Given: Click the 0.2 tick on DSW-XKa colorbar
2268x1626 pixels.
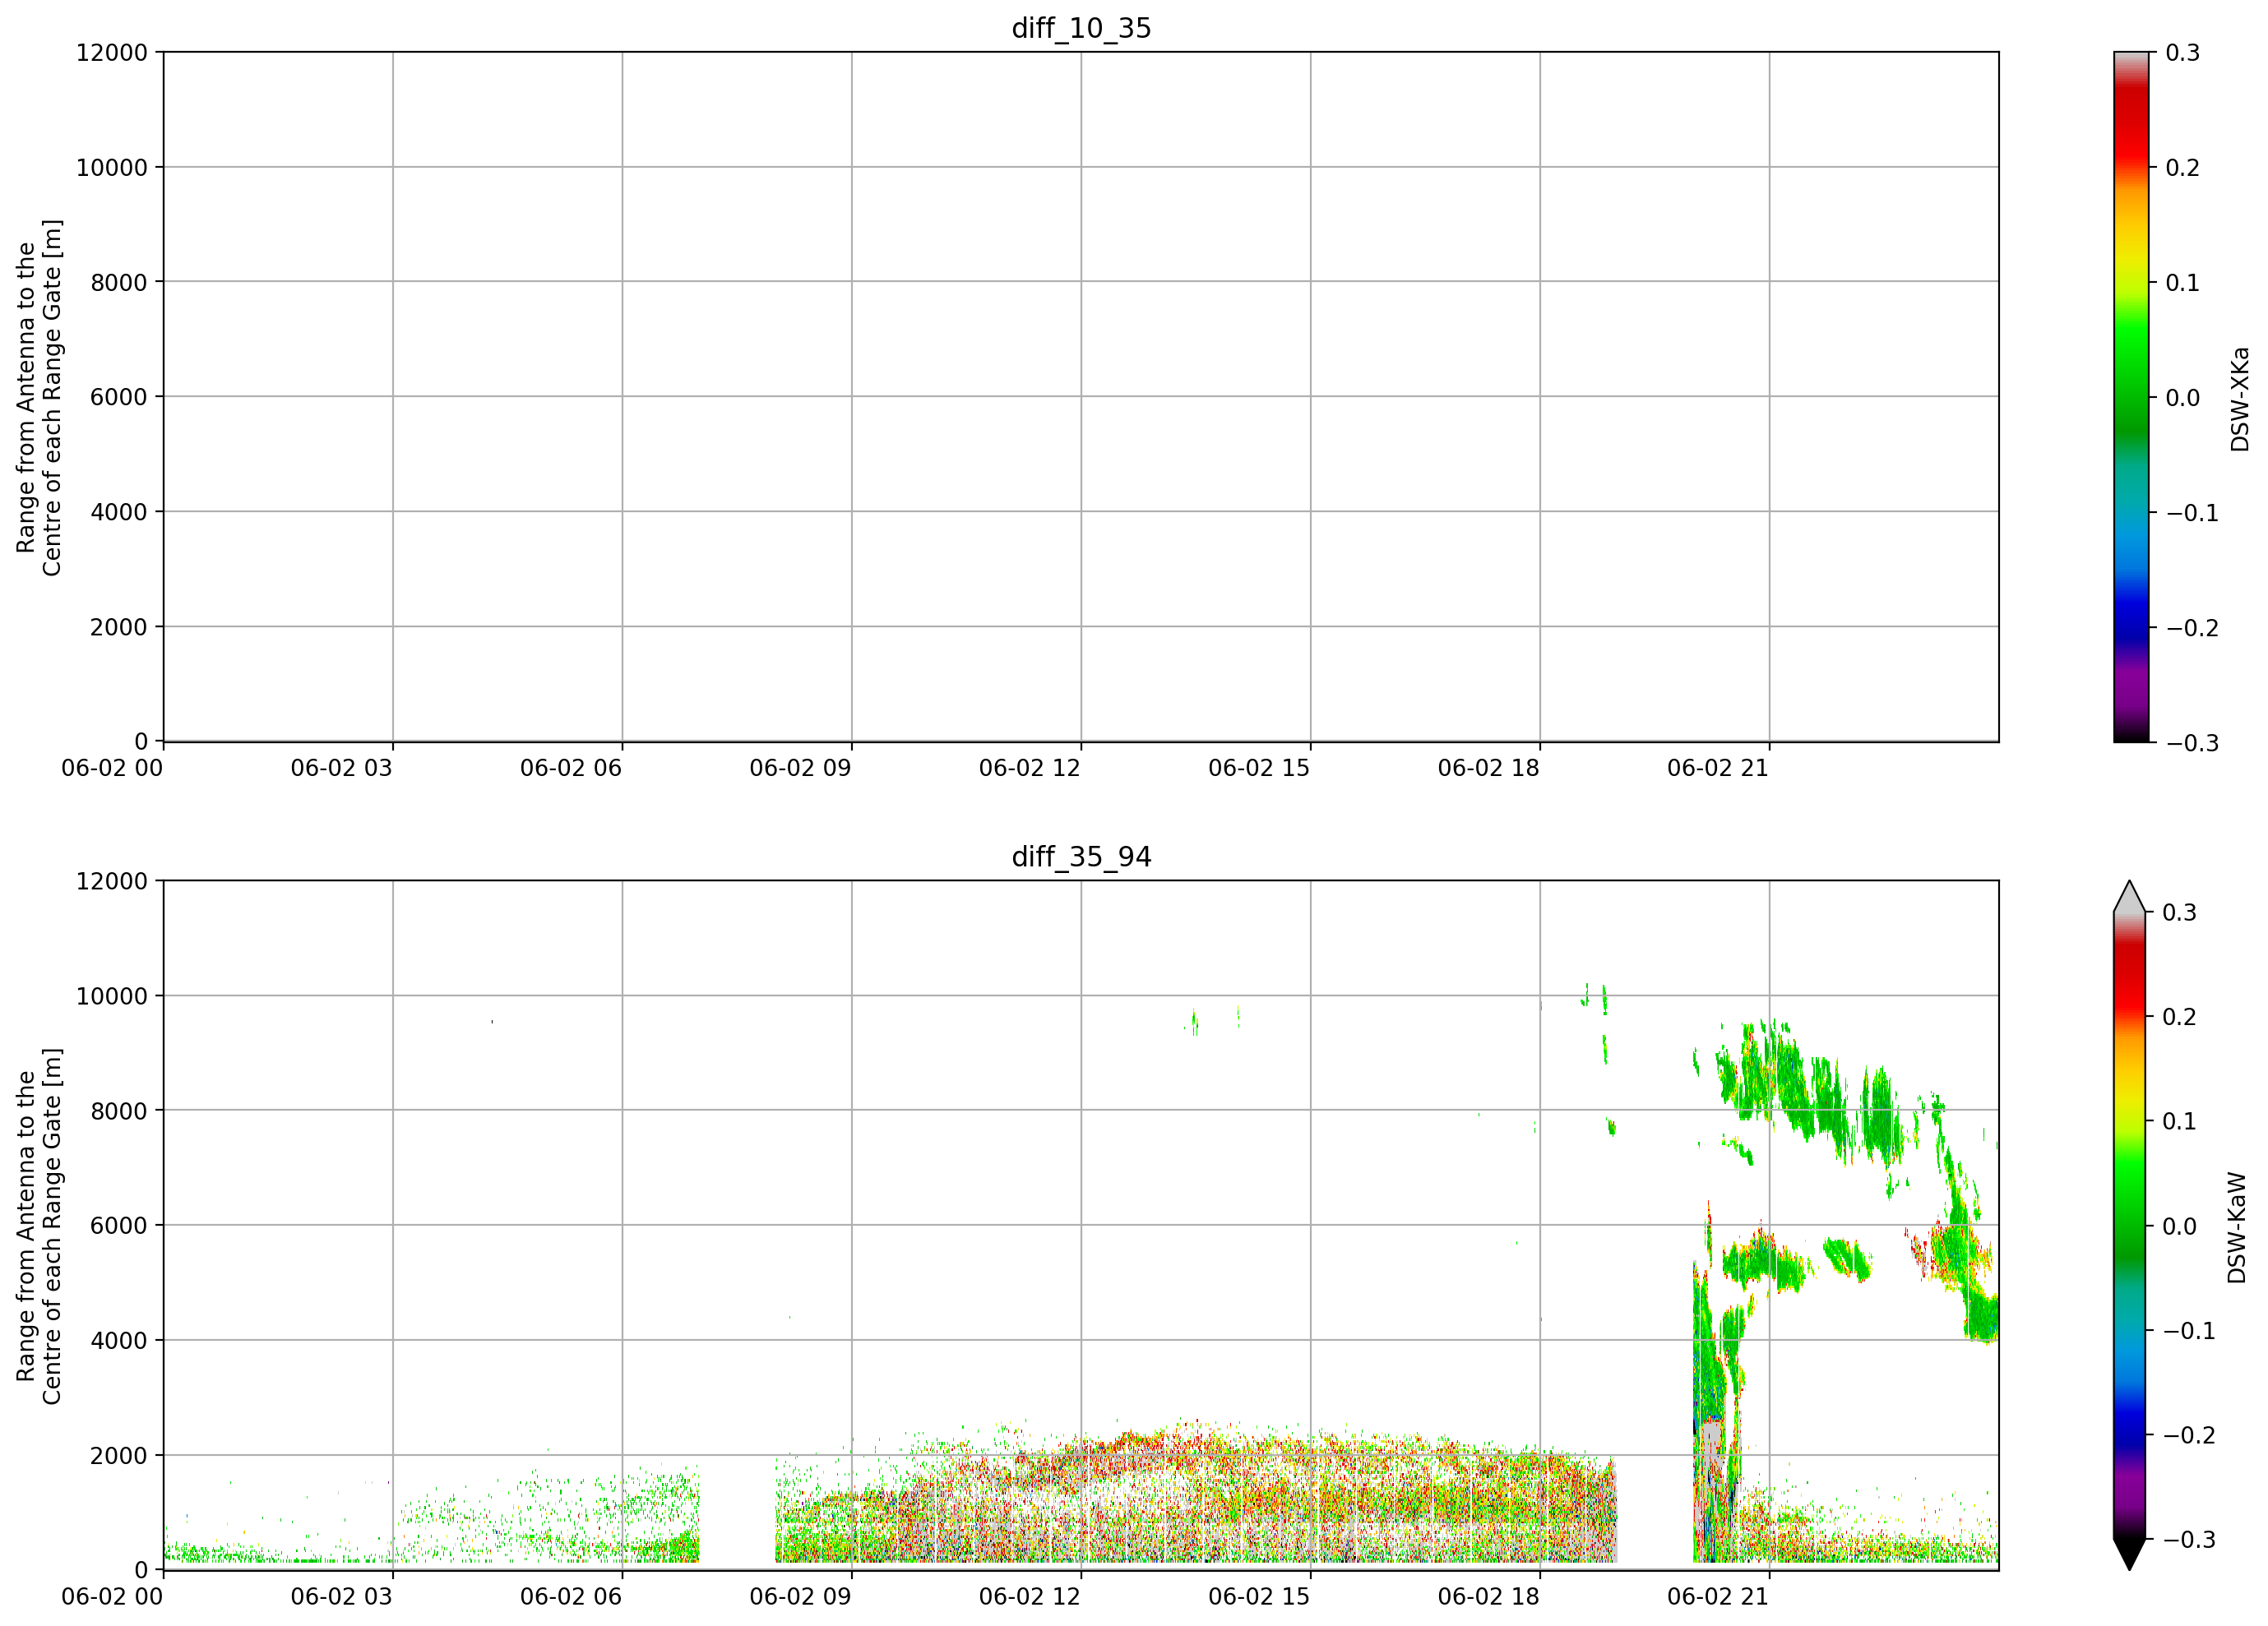Looking at the screenshot, I should (2183, 167).
